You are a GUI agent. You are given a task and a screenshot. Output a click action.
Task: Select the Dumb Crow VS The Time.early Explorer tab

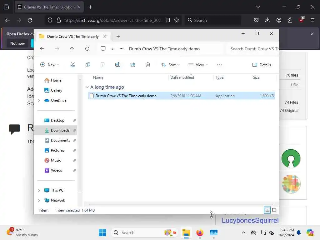[x=73, y=36]
